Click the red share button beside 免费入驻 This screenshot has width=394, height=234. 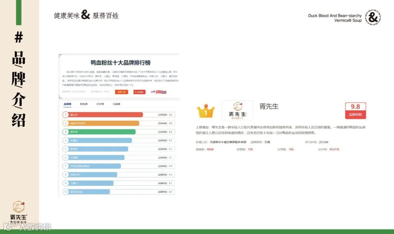pyautogui.click(x=139, y=92)
